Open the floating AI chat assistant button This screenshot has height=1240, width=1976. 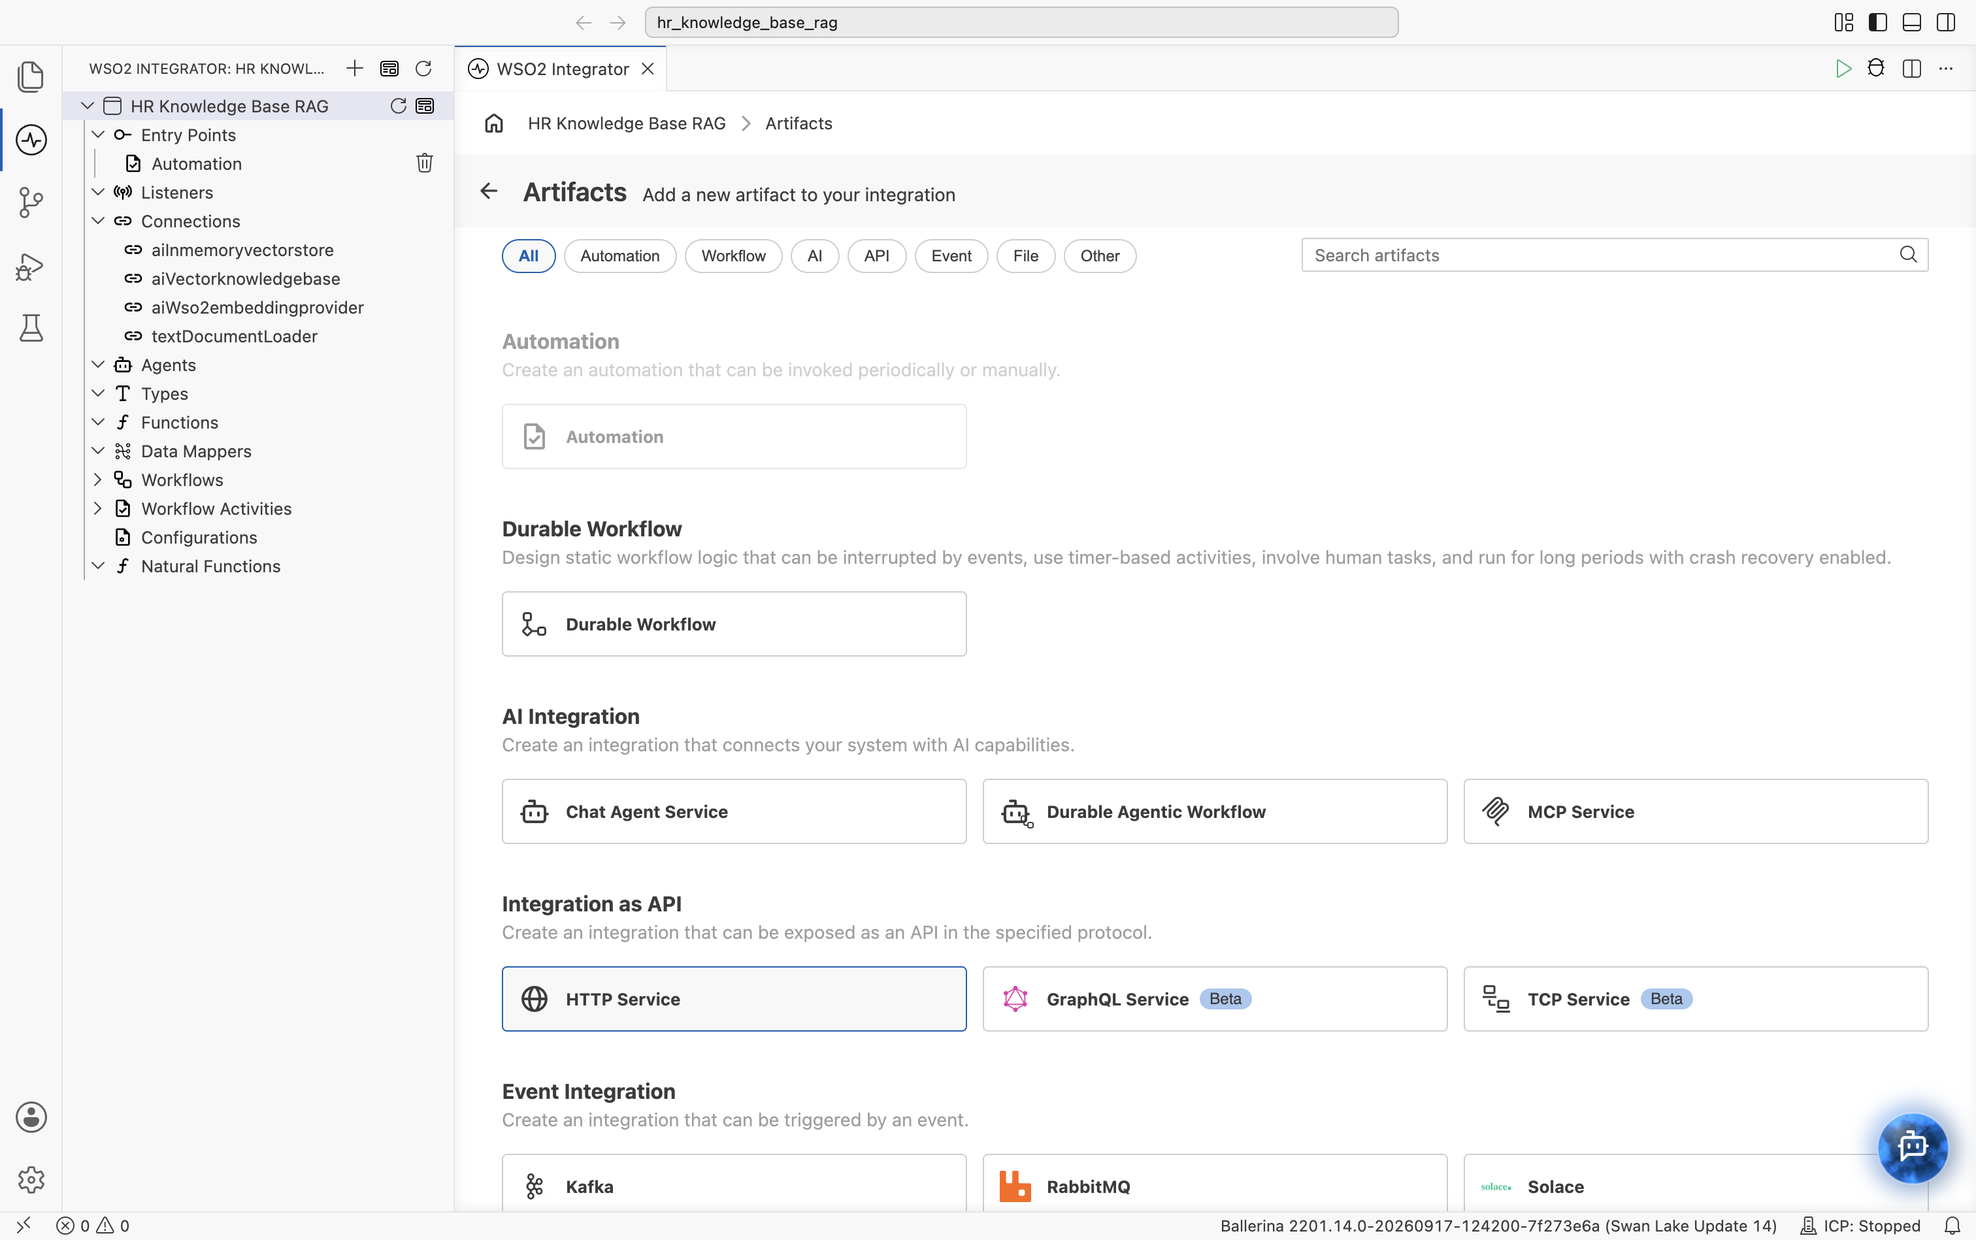click(1913, 1147)
